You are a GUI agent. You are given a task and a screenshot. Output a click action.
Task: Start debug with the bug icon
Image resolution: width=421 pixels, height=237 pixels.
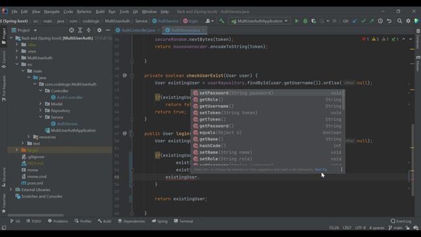(x=305, y=21)
